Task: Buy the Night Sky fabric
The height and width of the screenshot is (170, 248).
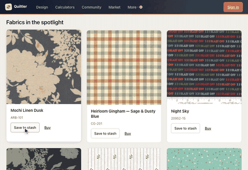Action: coord(208,128)
